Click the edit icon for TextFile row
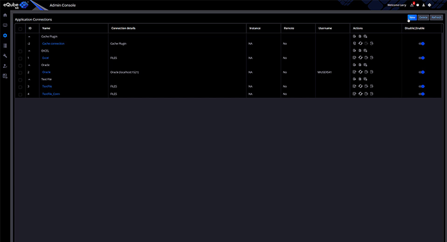This screenshot has height=242, width=447. [354, 86]
